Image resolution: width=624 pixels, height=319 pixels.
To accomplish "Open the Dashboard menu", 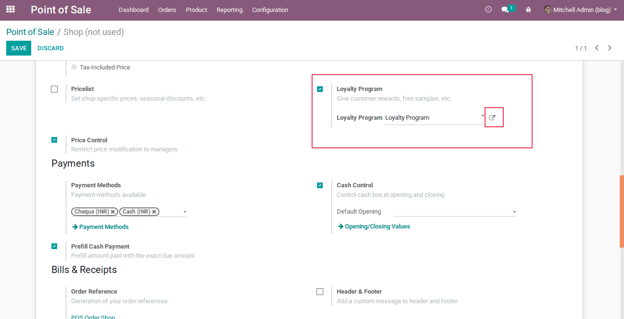I will click(134, 10).
